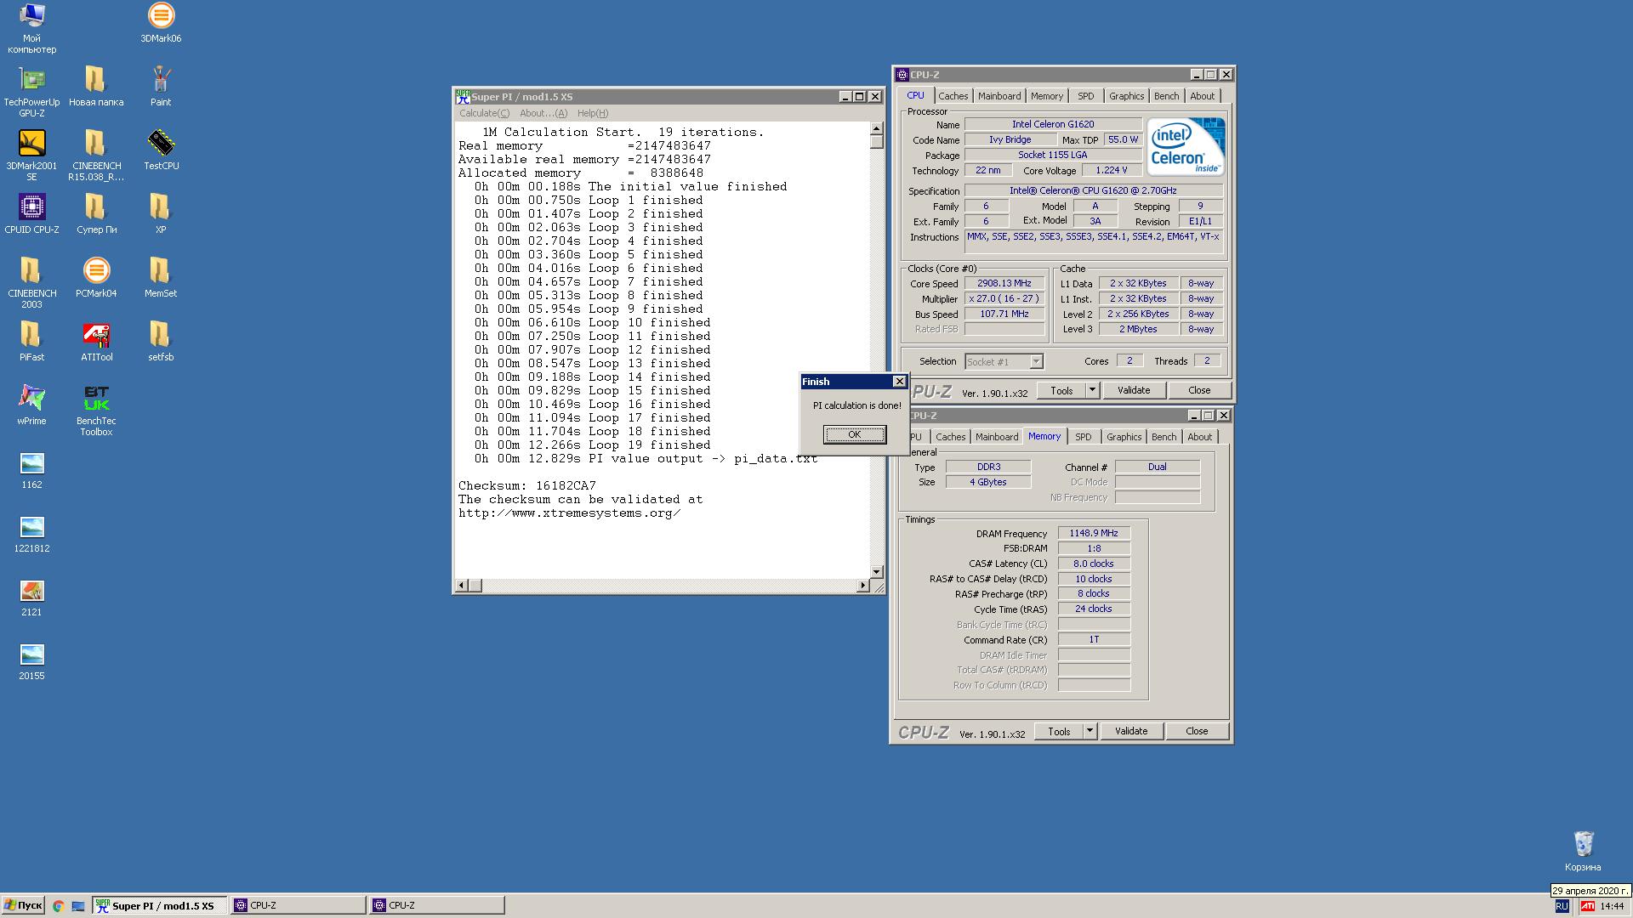Click the Chrome quick launch icon
Image resolution: width=1633 pixels, height=918 pixels.
58,906
